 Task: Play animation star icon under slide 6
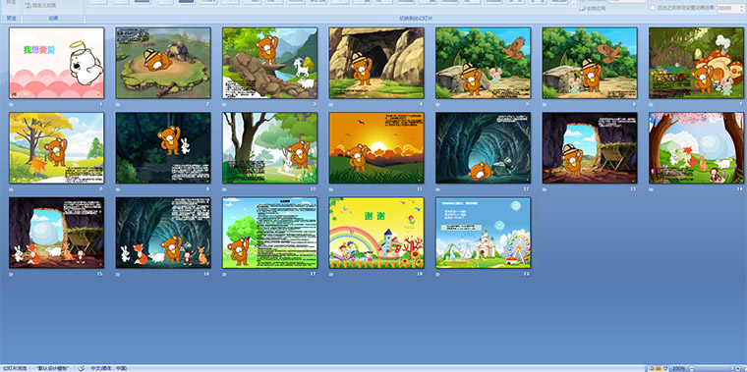click(545, 104)
